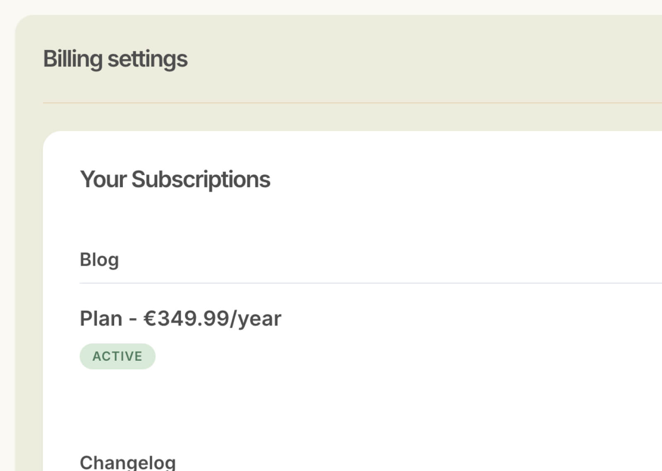Click the "€349.99" price amount

click(186, 319)
